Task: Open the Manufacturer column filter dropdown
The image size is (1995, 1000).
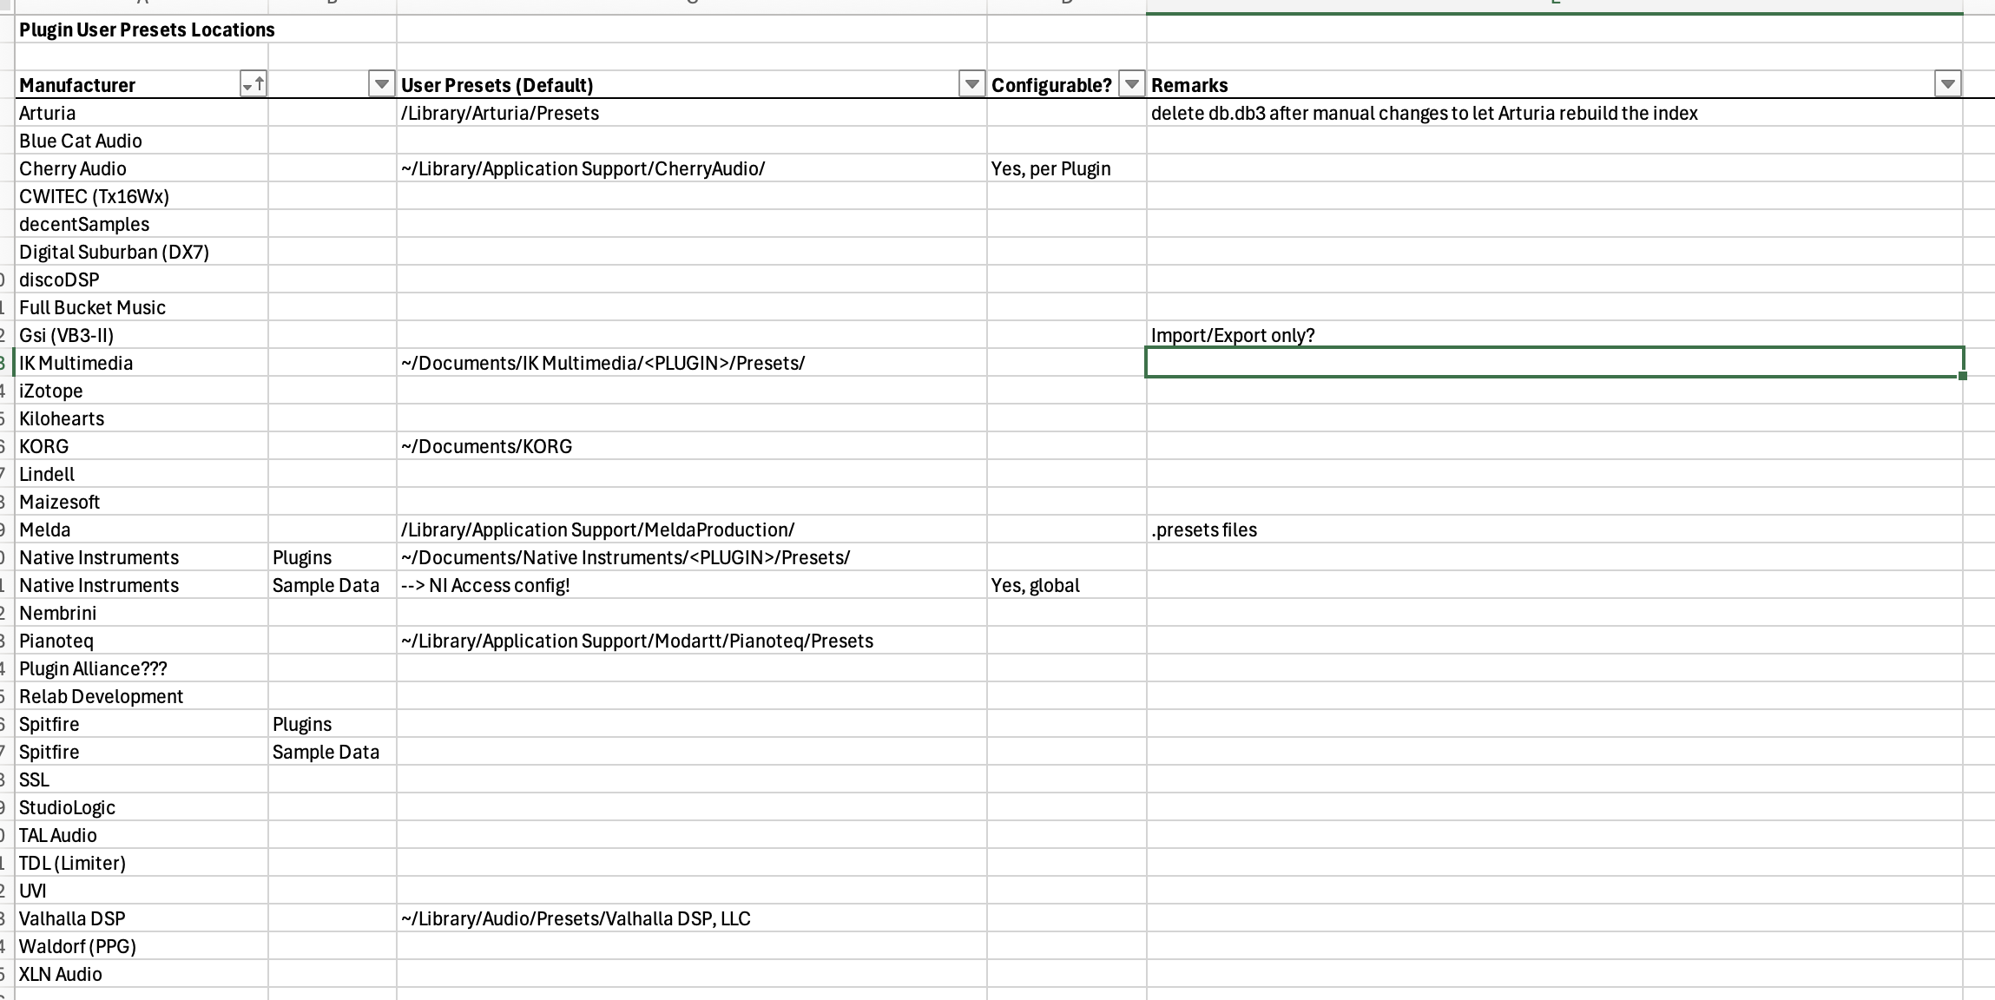Action: click(x=253, y=84)
